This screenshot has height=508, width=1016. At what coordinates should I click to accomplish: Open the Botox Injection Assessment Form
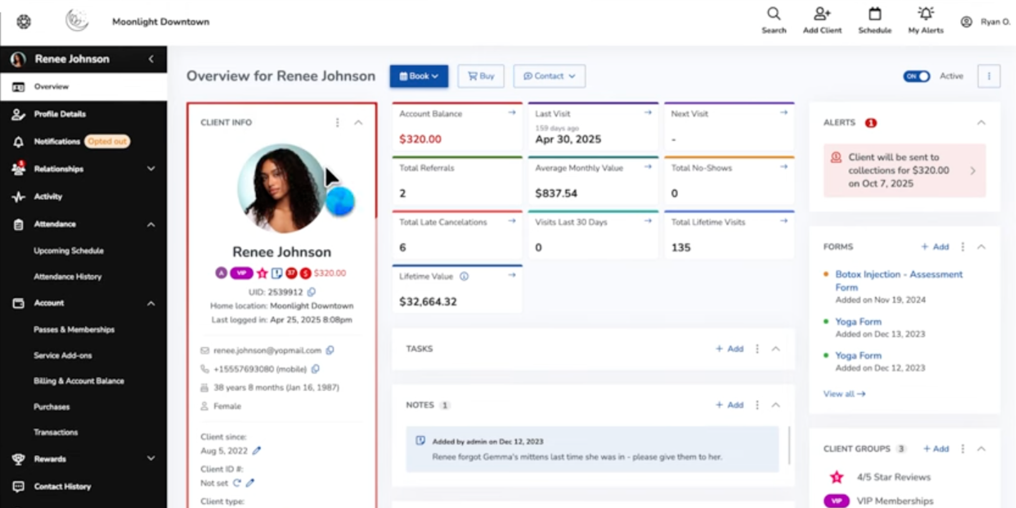[x=898, y=280]
